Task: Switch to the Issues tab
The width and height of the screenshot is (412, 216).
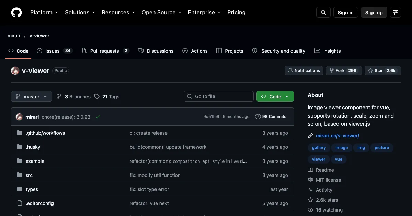Action: pos(55,51)
